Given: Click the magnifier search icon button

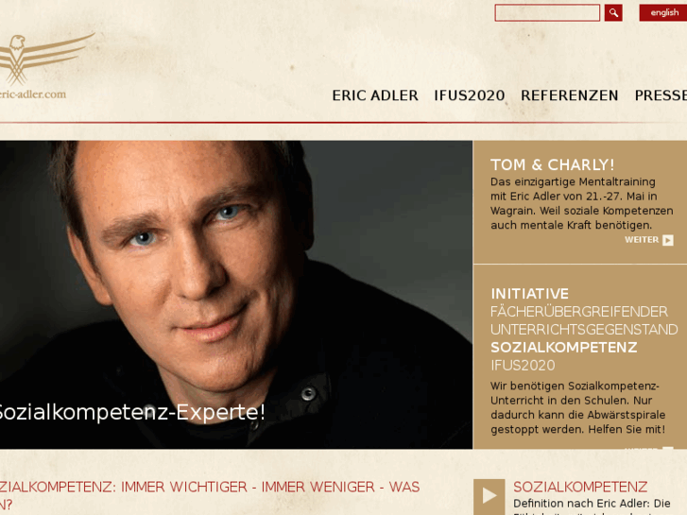Looking at the screenshot, I should click(x=613, y=12).
